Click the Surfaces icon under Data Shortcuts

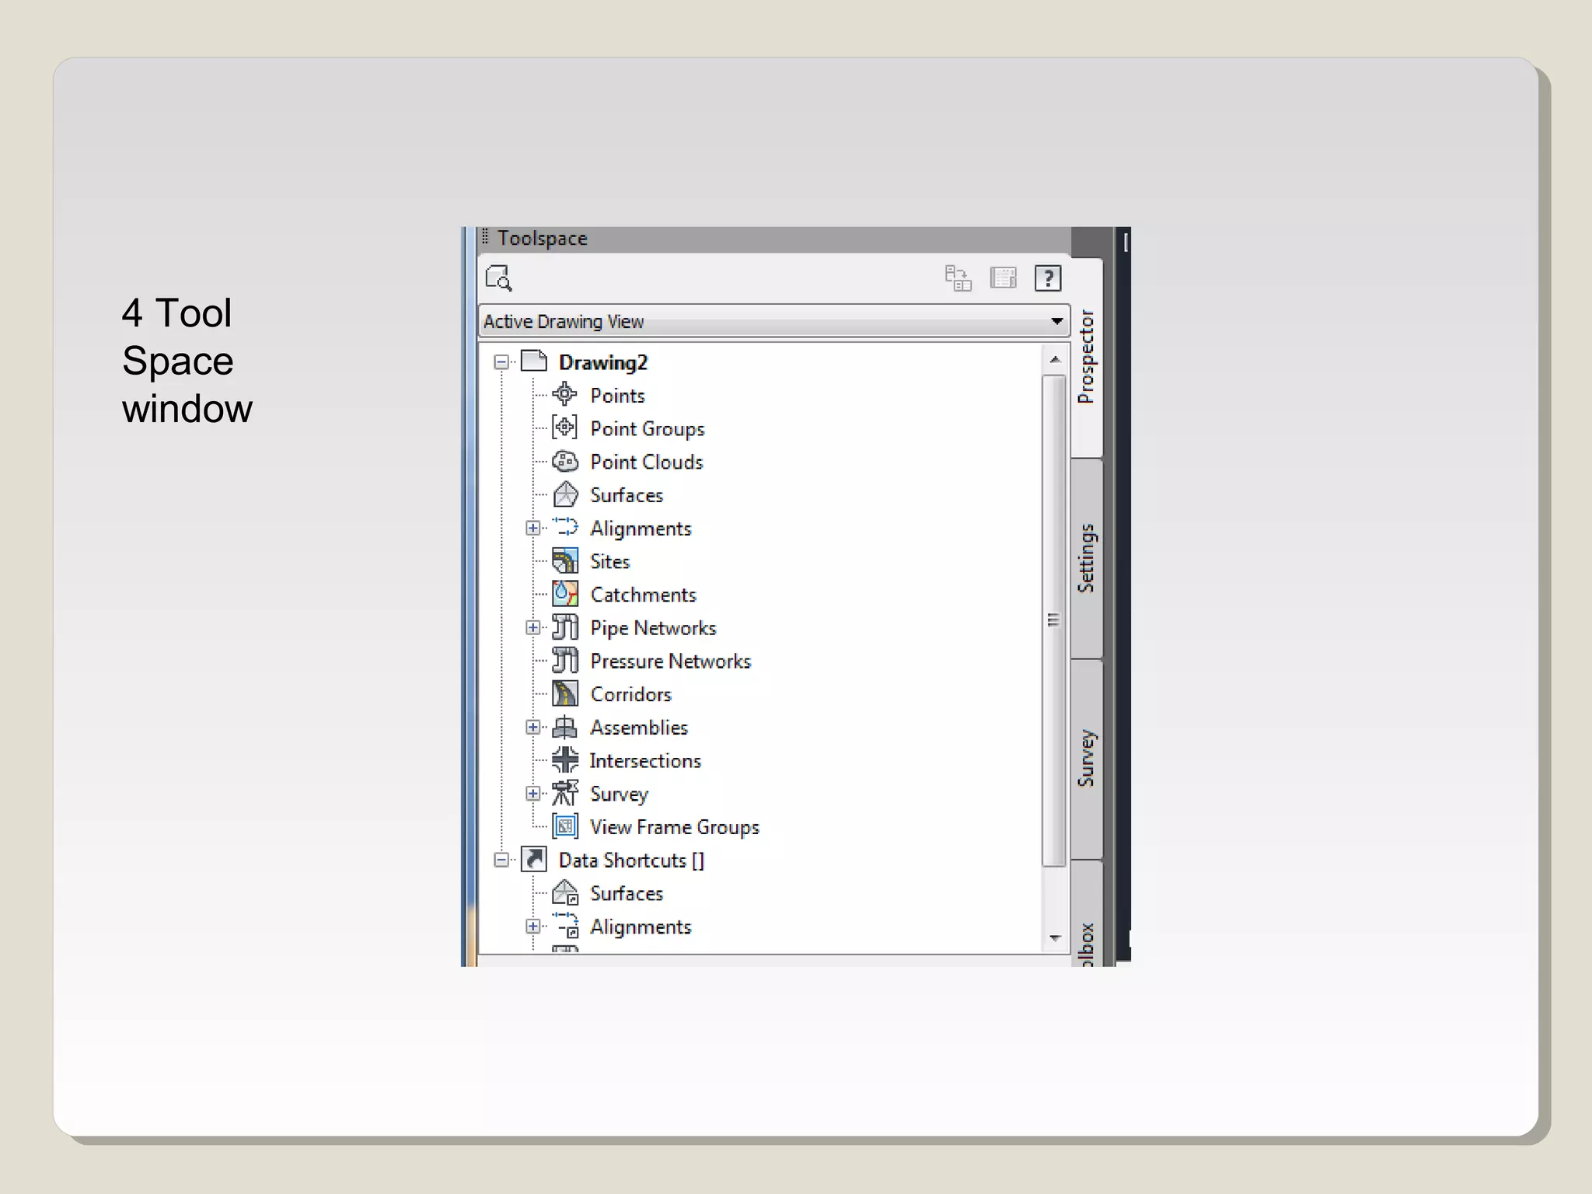(565, 892)
